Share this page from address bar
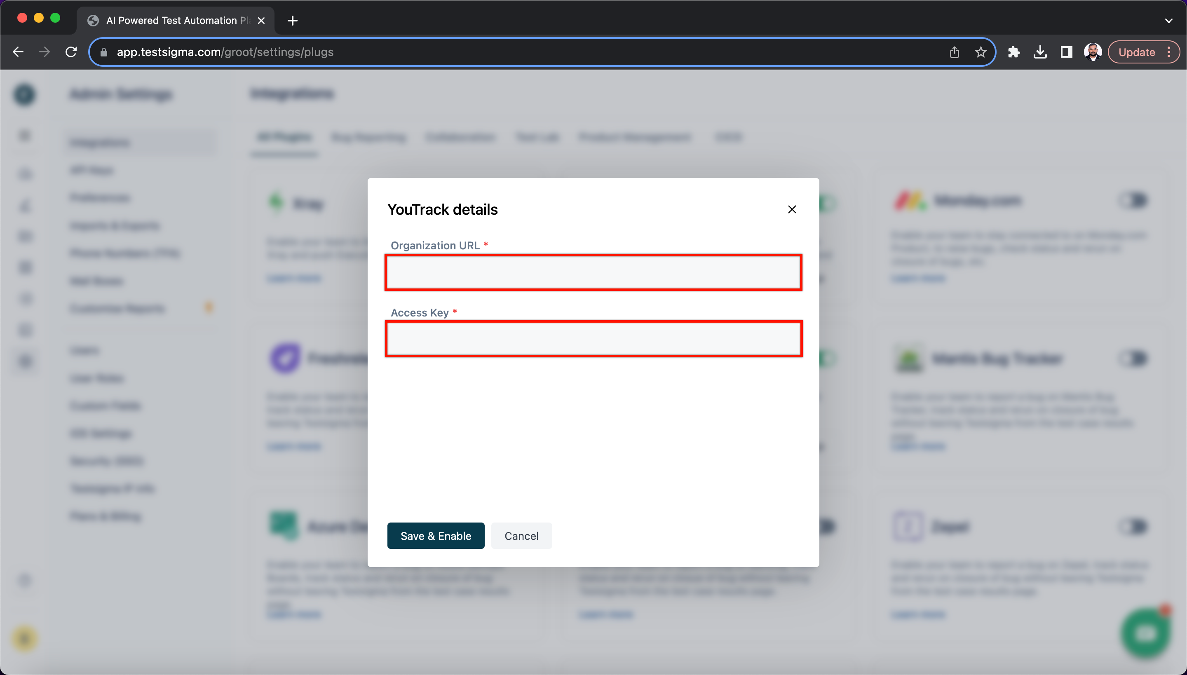The height and width of the screenshot is (675, 1187). point(954,52)
